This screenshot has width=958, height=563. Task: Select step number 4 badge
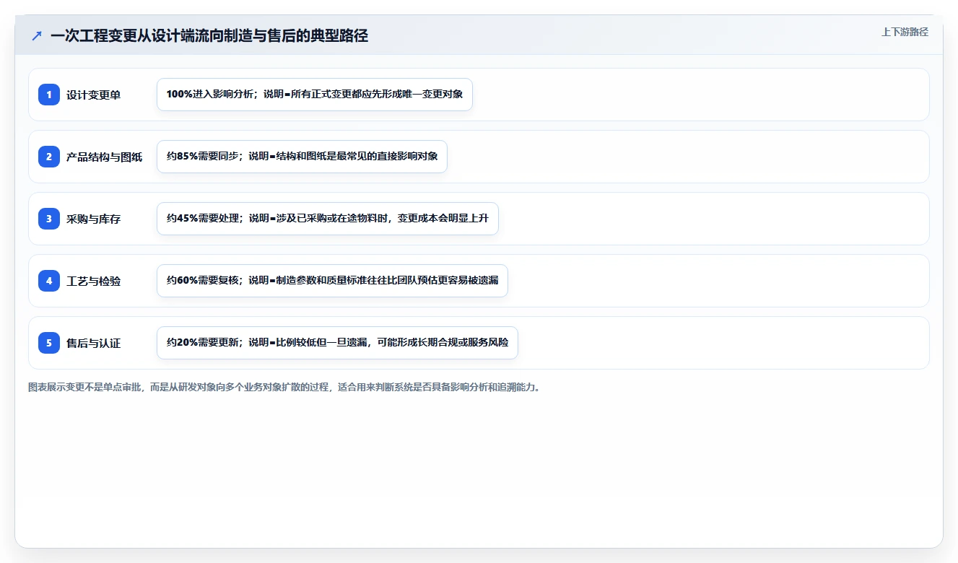tap(49, 281)
